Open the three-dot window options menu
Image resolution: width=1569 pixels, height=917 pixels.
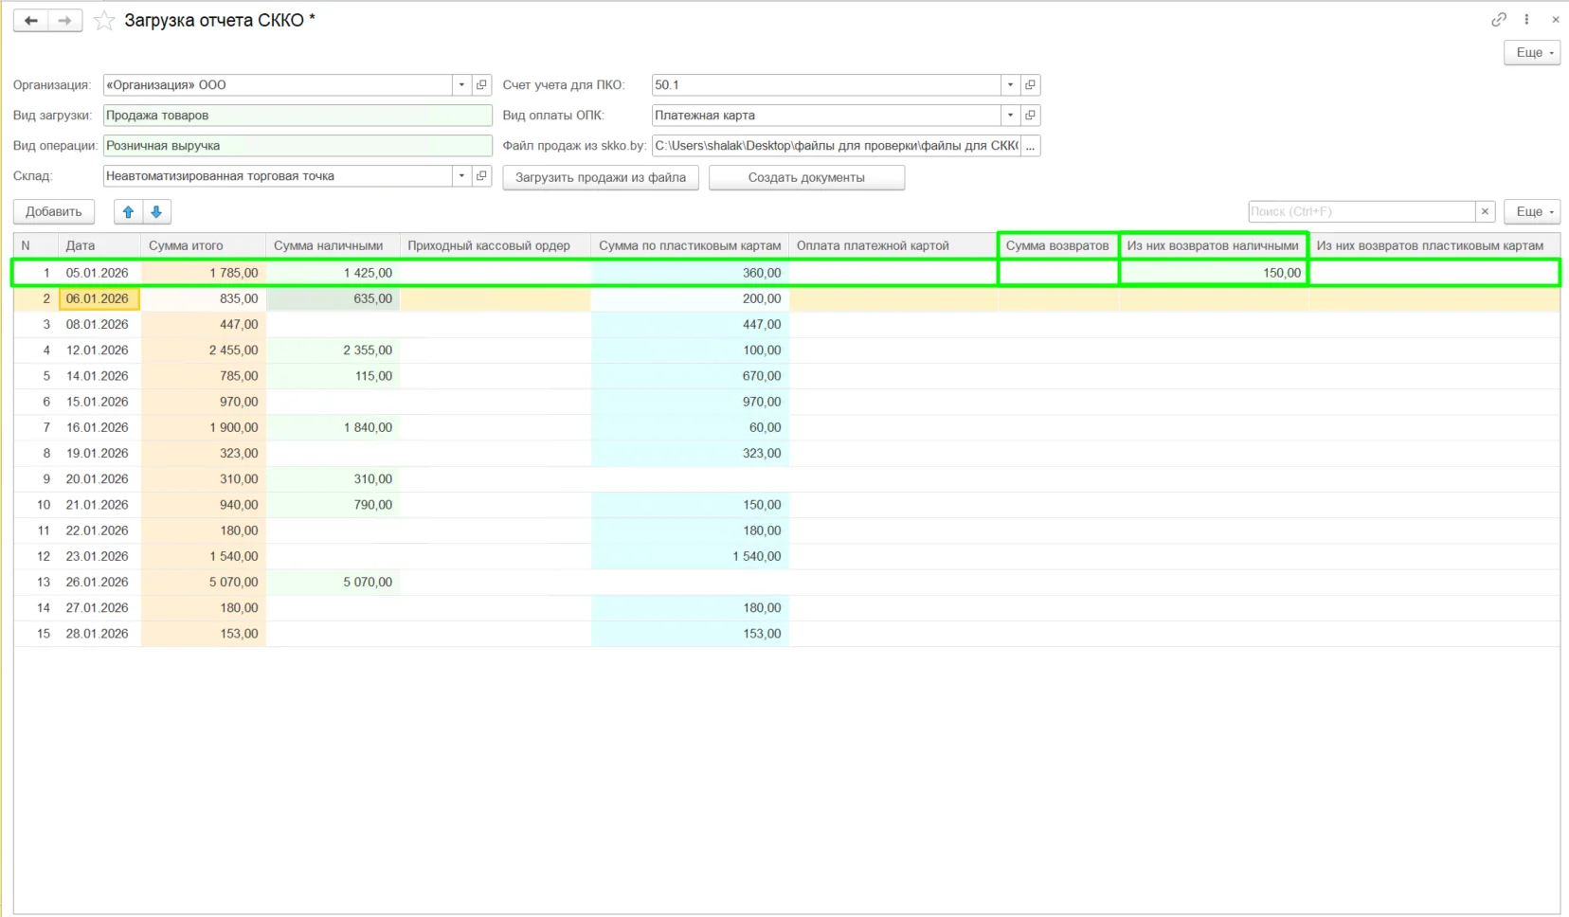pos(1526,19)
